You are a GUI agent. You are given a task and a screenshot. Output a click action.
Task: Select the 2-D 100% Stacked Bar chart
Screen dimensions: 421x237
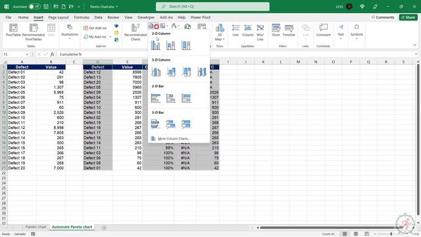tap(186, 98)
